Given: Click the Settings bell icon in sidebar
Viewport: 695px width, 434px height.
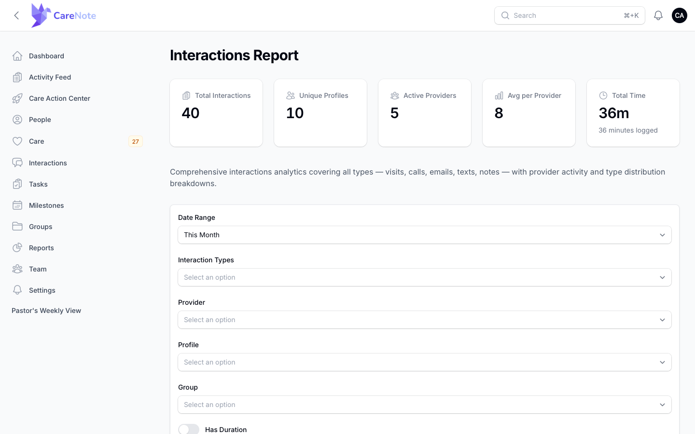Looking at the screenshot, I should 17,290.
